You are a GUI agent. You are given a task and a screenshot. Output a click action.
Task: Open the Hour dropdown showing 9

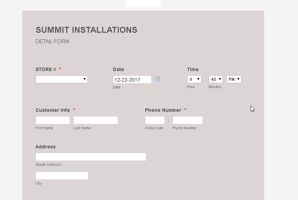tap(194, 79)
